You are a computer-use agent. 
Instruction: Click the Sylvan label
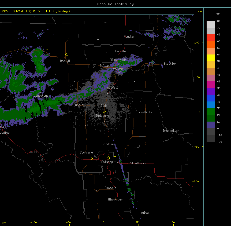(x=105, y=66)
